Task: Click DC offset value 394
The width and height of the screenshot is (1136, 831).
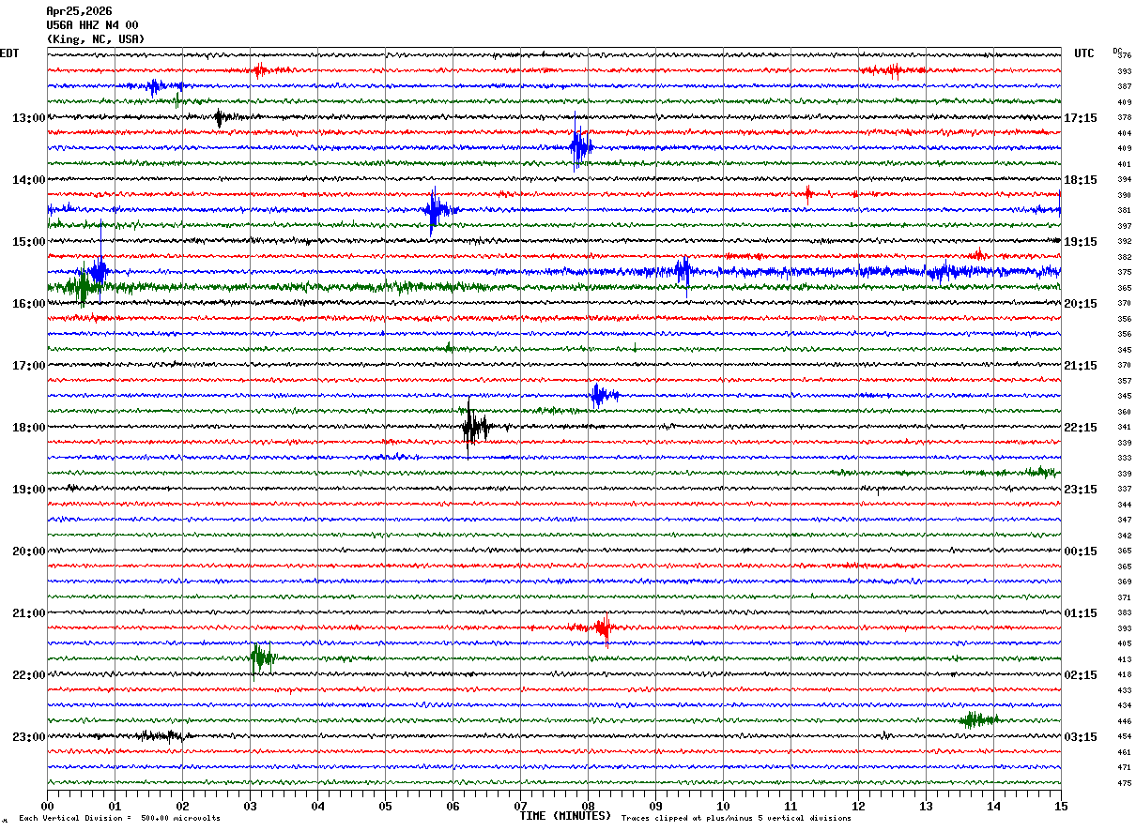Action: point(1124,180)
